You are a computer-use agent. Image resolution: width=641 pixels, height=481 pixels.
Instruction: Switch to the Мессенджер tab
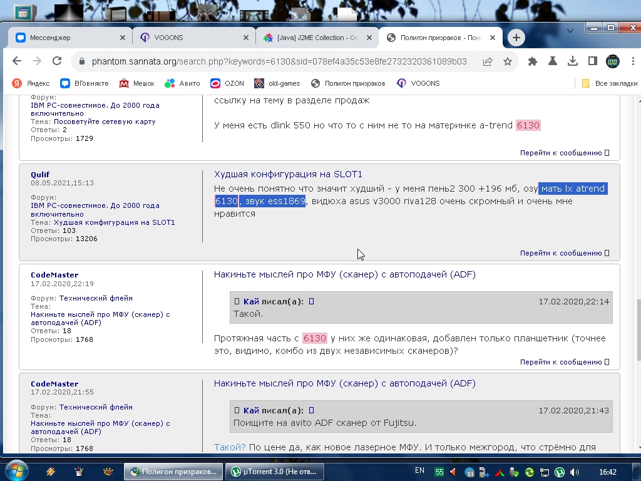68,38
